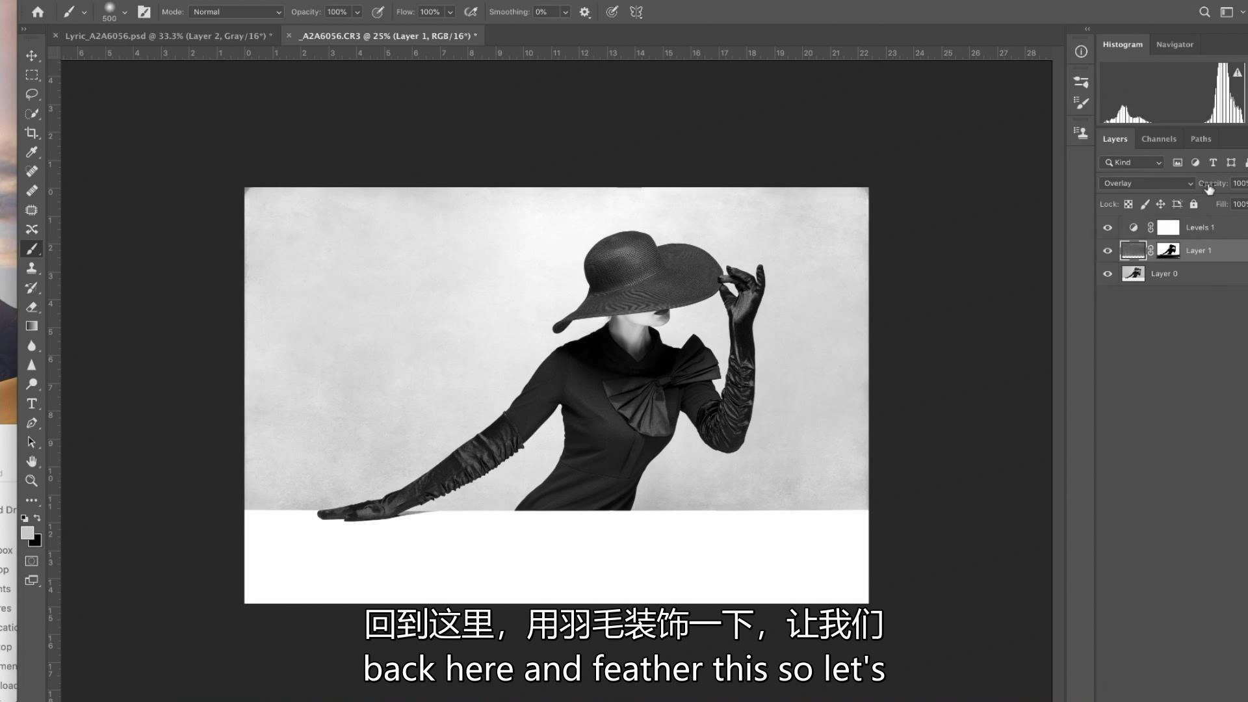The image size is (1248, 702).
Task: Switch to the Channels tab
Action: (x=1158, y=139)
